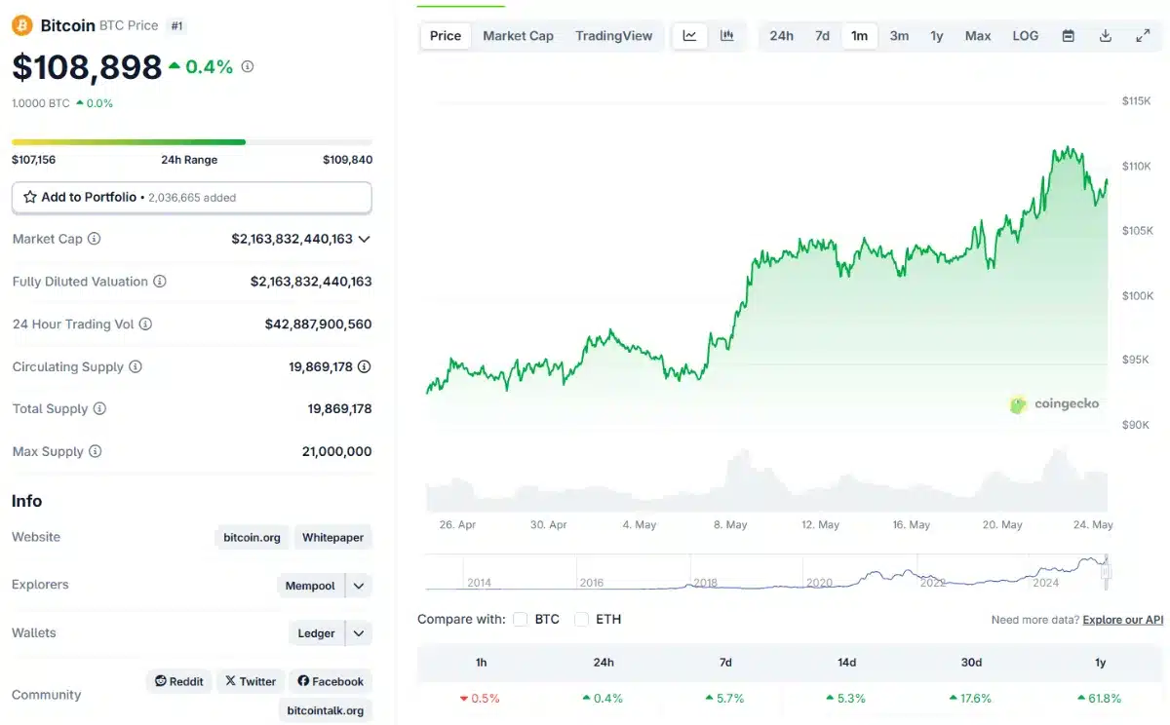This screenshot has height=725, width=1170.
Task: Click the $107,156 range low value
Action: 33,160
